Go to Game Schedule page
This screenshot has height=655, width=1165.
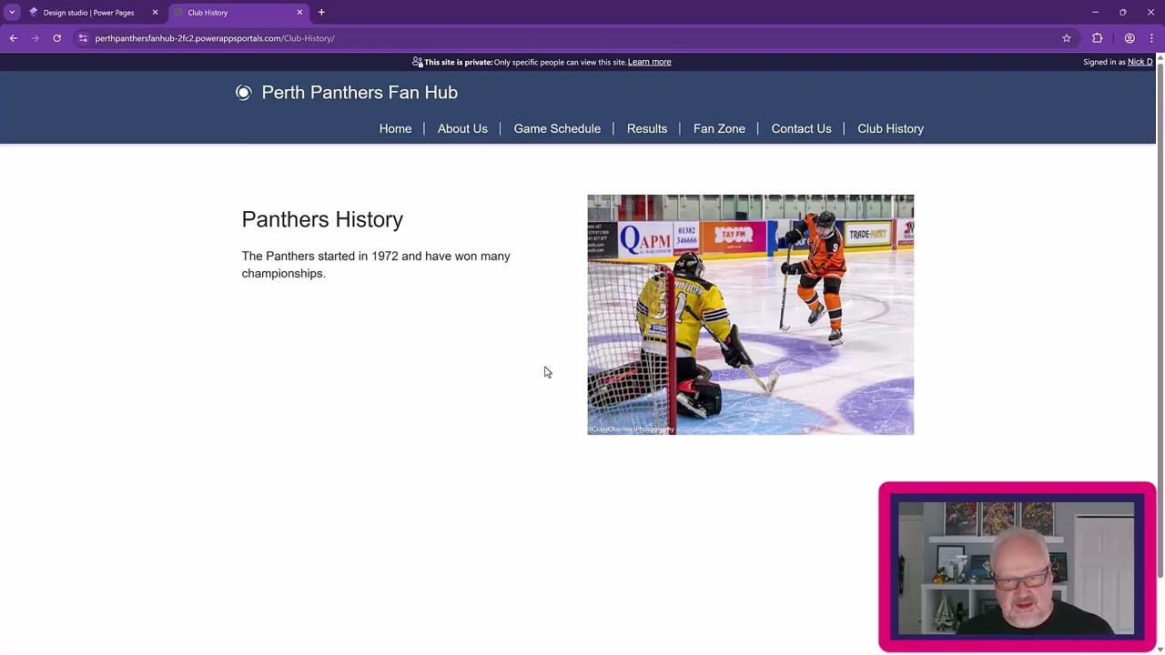pyautogui.click(x=557, y=128)
